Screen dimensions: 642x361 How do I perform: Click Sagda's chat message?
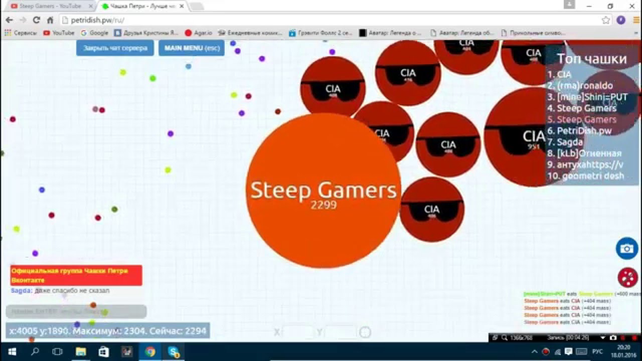[60, 291]
